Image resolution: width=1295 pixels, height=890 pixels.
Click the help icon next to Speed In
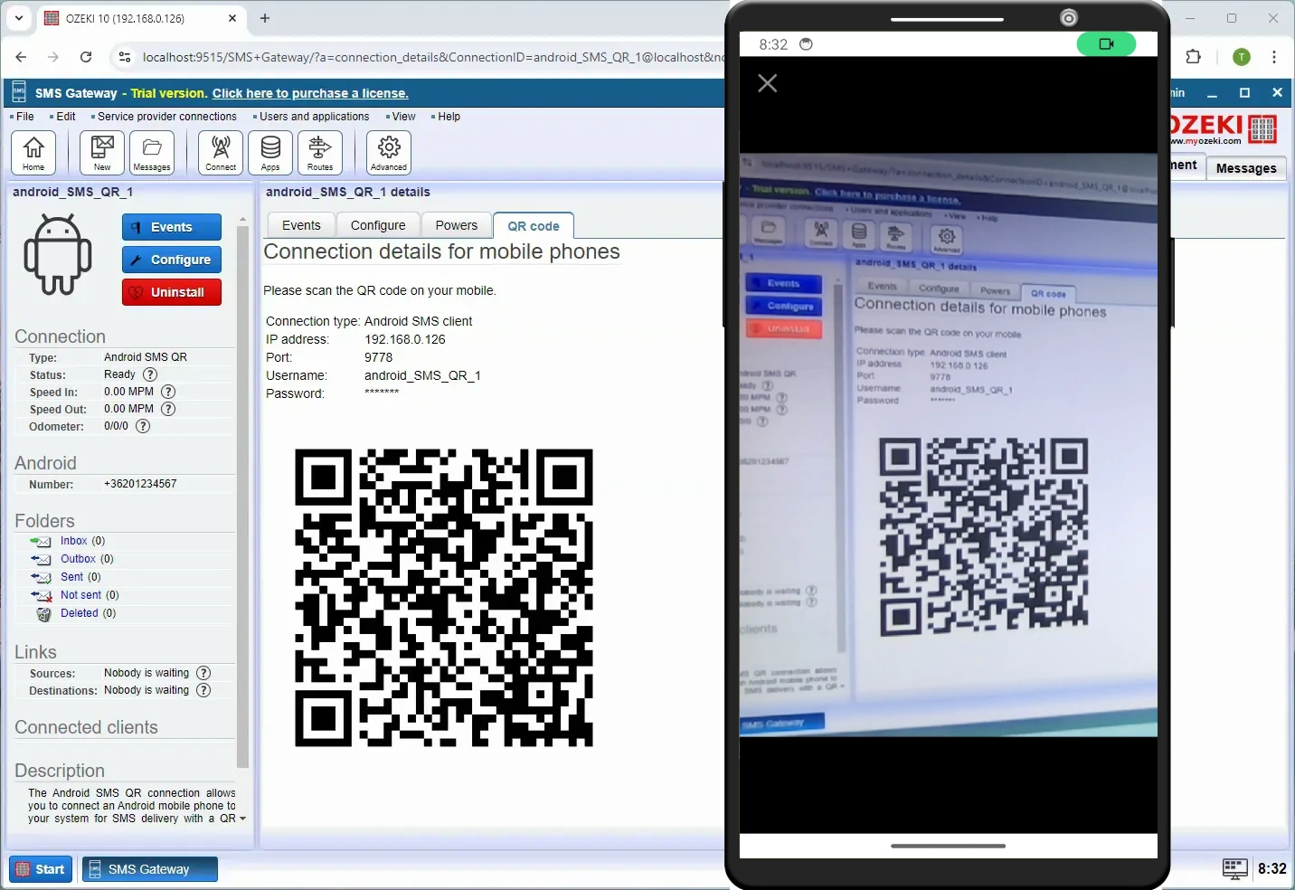(x=168, y=392)
